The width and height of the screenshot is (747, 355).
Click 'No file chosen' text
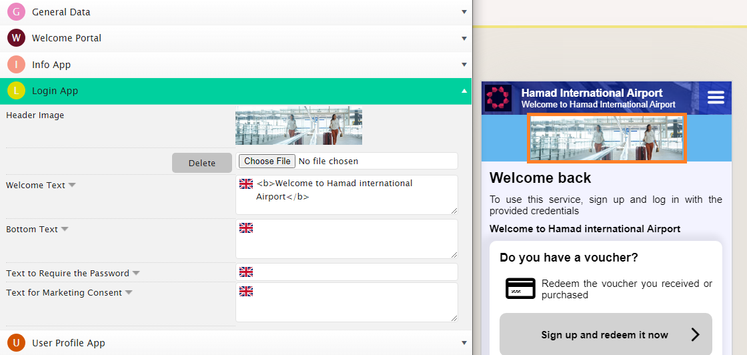[328, 161]
